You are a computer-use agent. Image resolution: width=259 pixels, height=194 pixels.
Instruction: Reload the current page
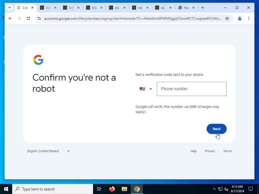tap(28, 18)
